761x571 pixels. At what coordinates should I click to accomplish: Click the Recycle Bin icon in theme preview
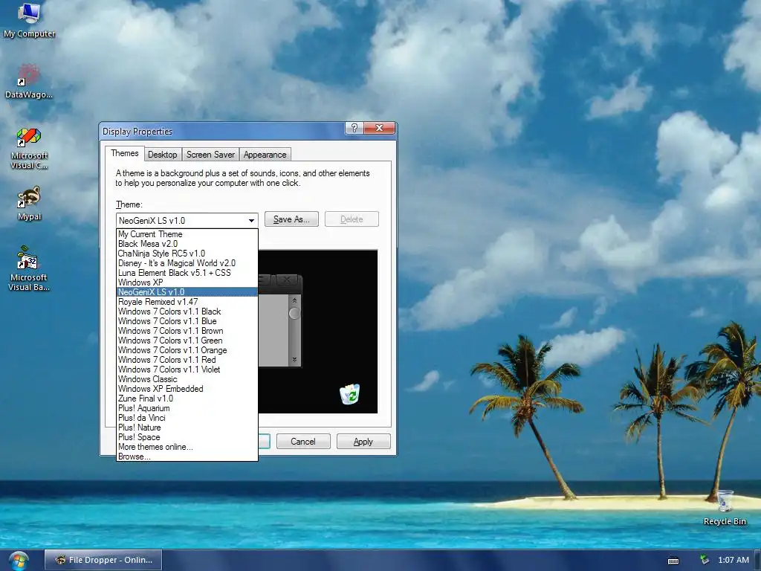[349, 394]
